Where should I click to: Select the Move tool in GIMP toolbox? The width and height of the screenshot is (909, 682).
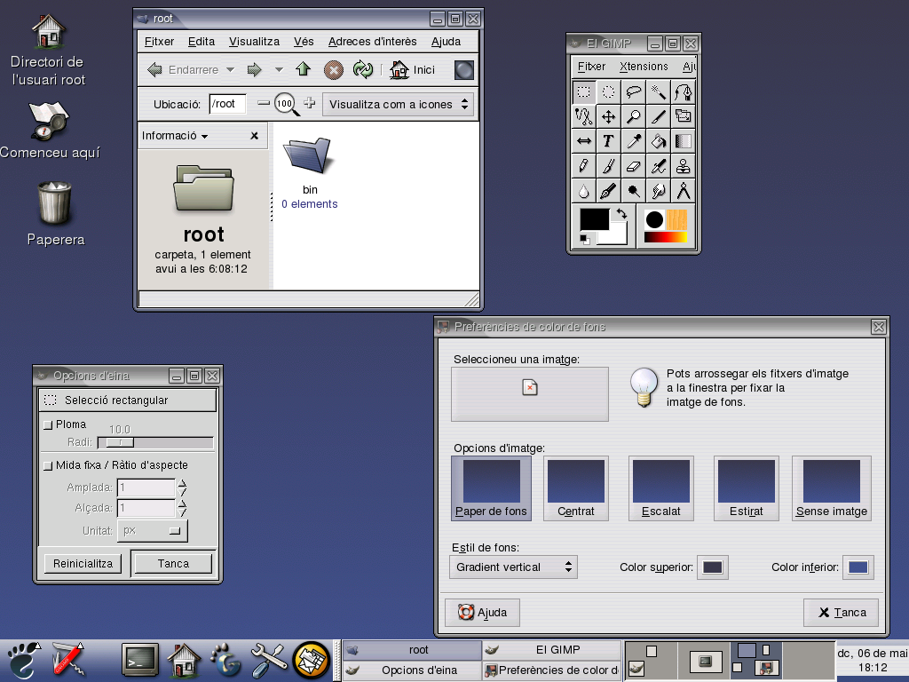point(609,116)
